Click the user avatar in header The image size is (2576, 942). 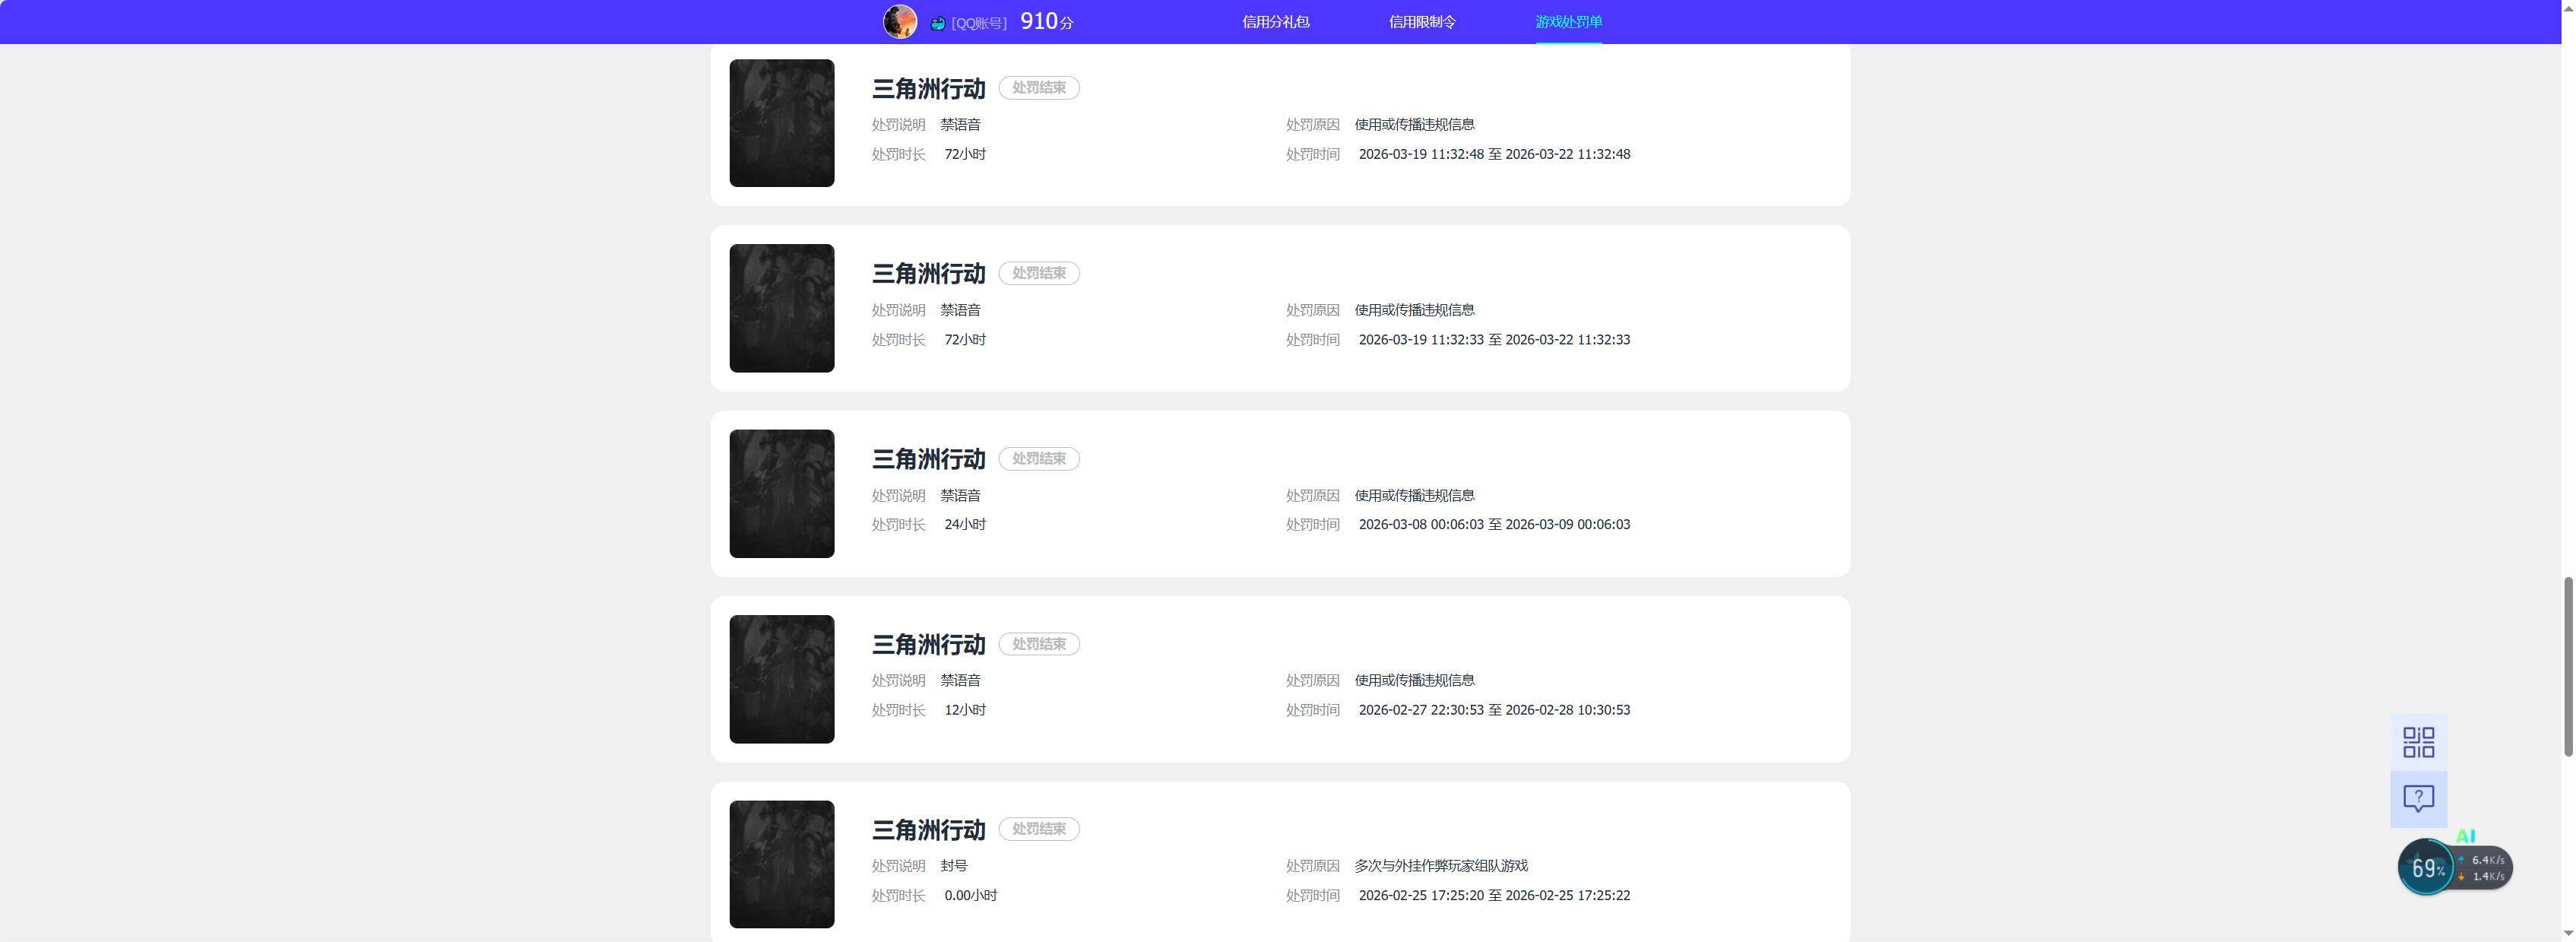899,22
